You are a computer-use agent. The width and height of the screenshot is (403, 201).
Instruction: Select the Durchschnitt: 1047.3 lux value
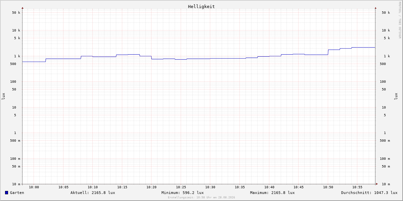click(369, 193)
